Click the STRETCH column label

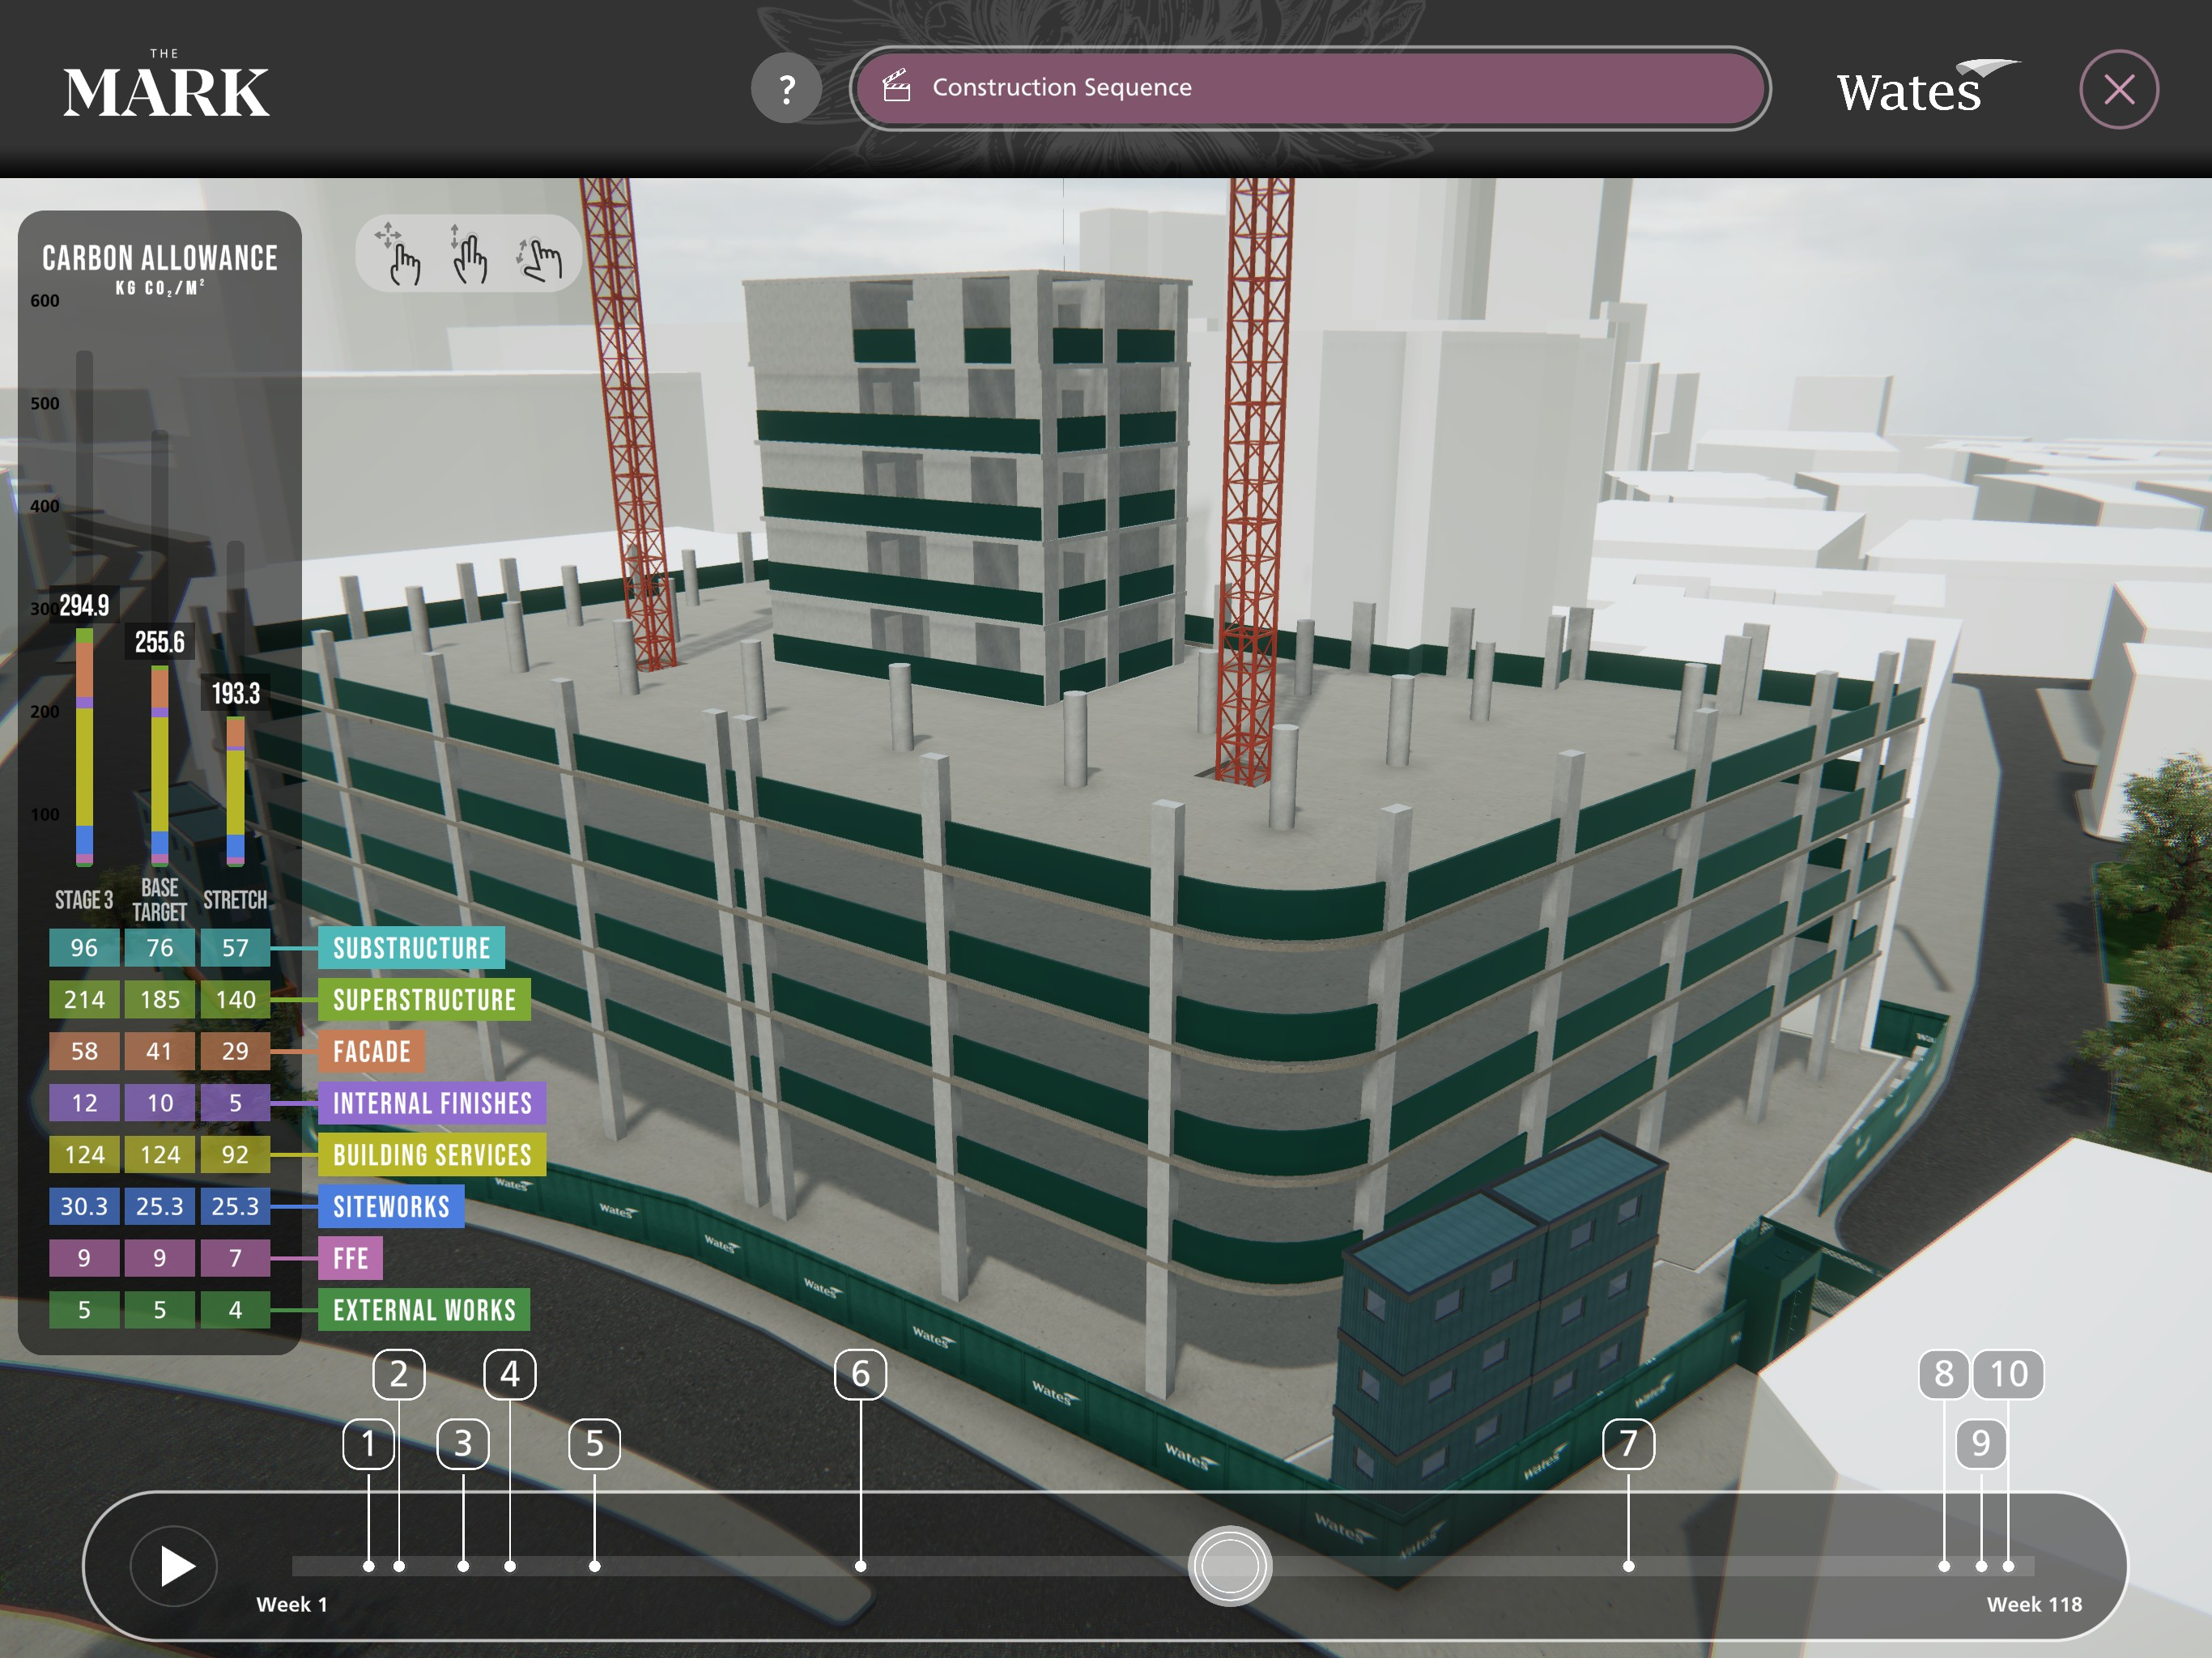tap(235, 900)
